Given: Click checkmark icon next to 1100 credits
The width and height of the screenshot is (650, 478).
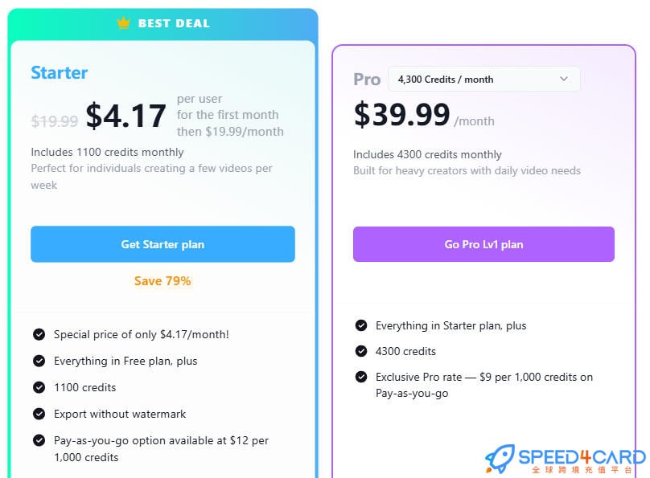Looking at the screenshot, I should tap(39, 387).
